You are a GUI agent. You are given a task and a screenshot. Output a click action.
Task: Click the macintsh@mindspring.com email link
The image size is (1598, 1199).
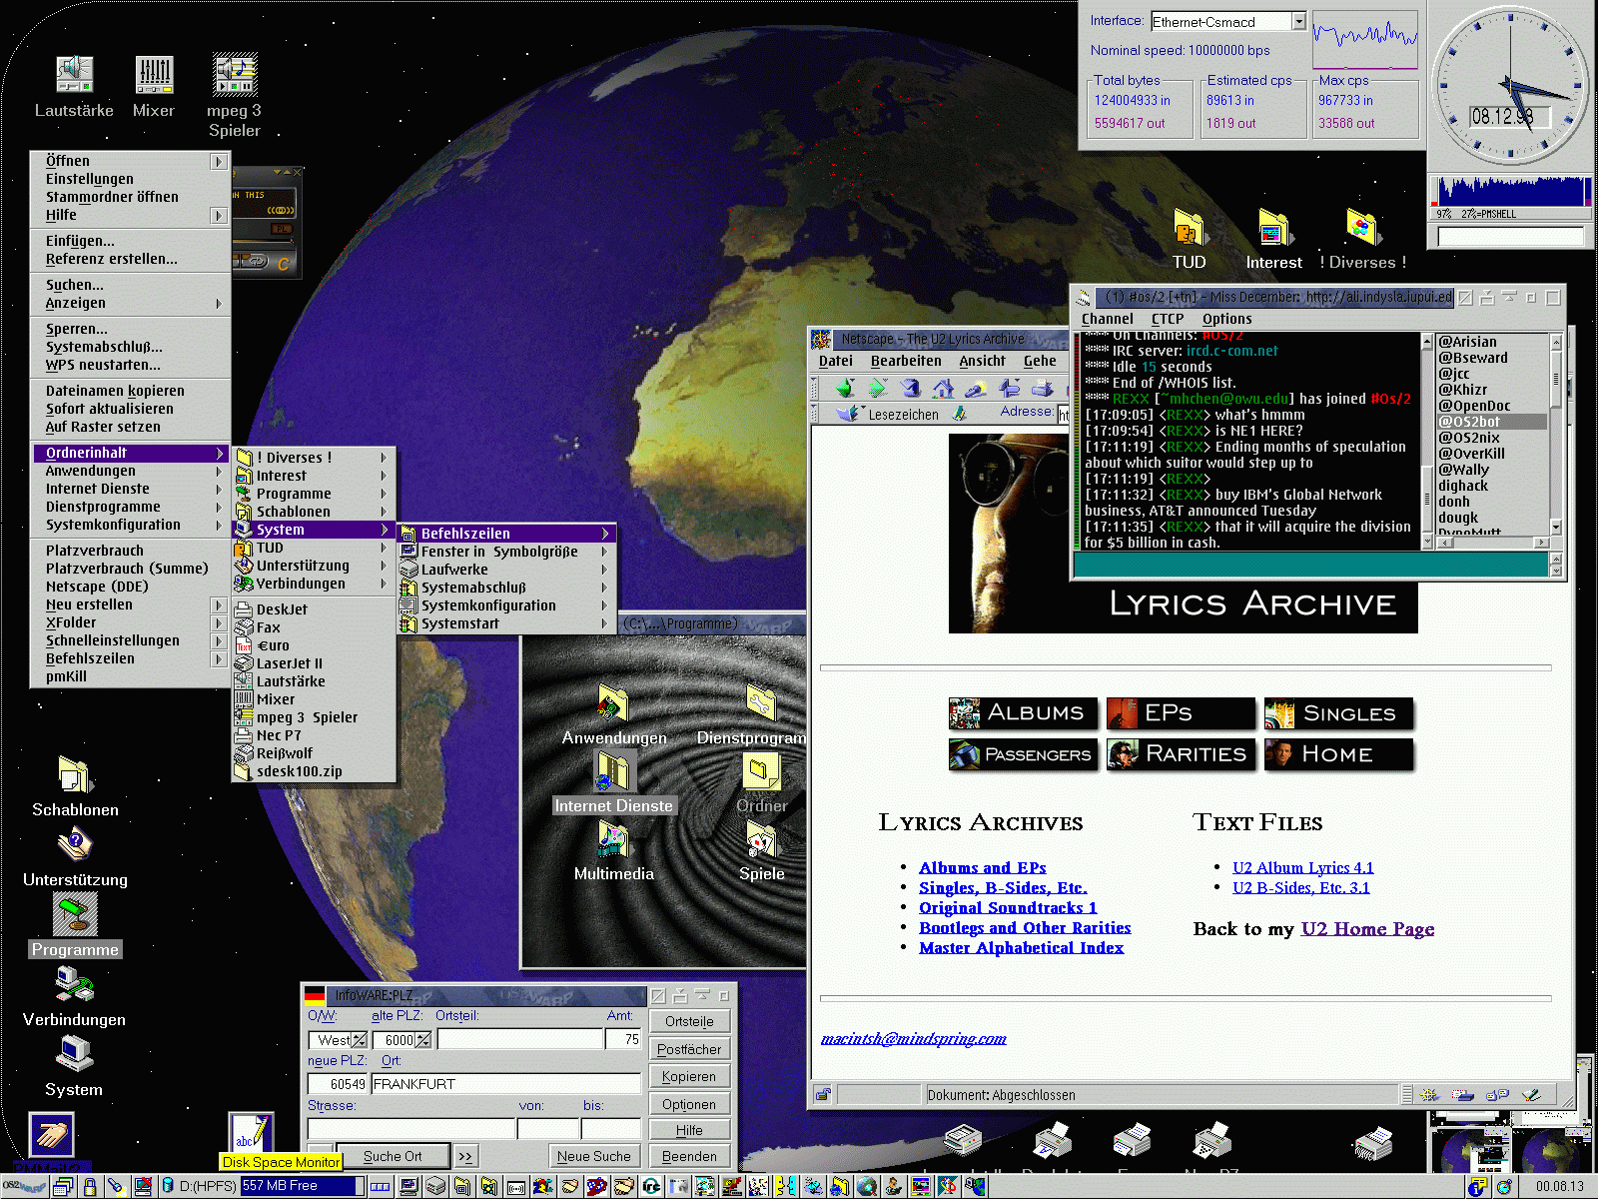click(x=913, y=1039)
